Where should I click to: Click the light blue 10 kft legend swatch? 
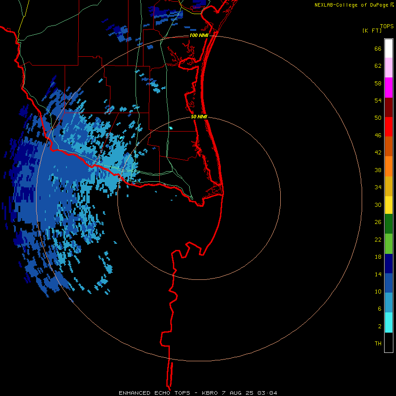click(389, 303)
